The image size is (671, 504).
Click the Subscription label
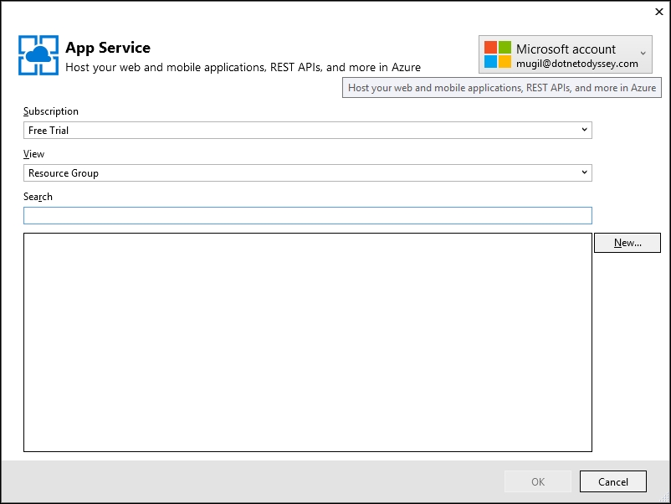(51, 111)
